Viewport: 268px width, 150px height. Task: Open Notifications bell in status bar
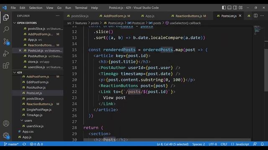262,144
